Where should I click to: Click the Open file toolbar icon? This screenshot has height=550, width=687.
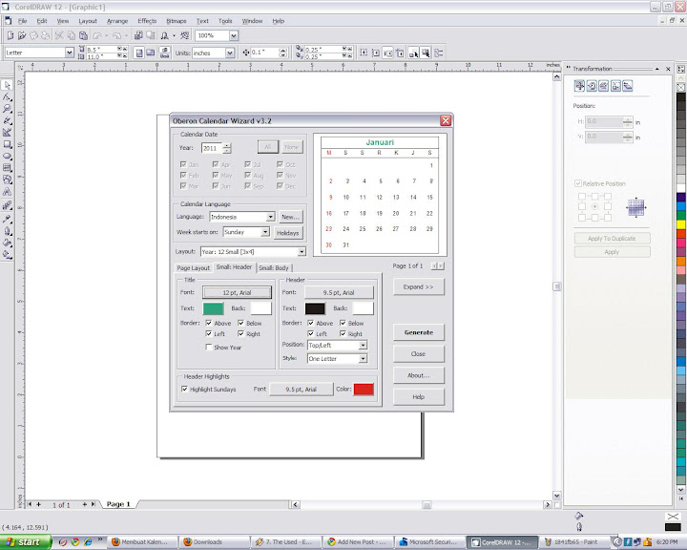point(22,35)
